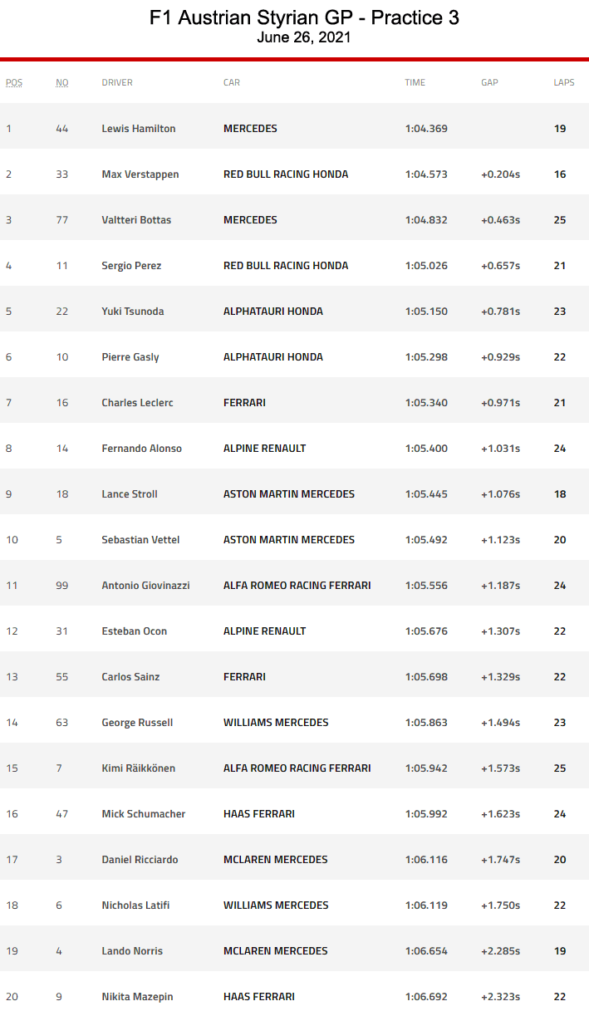
Task: Click Antonio Giovinazzi's name
Action: [x=145, y=586]
